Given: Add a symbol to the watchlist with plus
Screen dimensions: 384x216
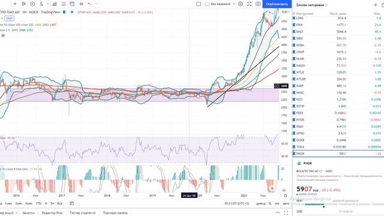Looking at the screenshot, I should pyautogui.click(x=376, y=5).
